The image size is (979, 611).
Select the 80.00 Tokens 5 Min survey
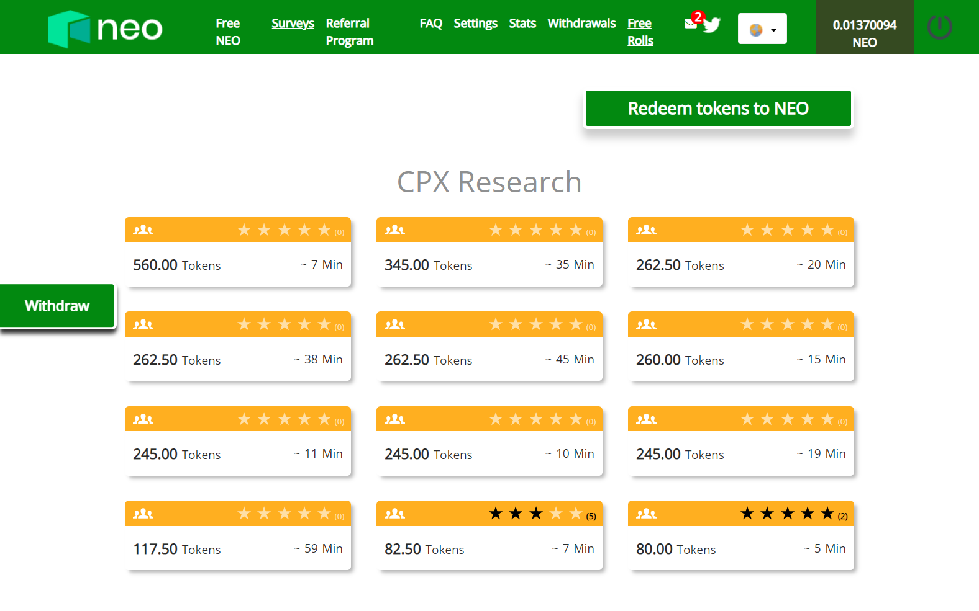click(741, 535)
